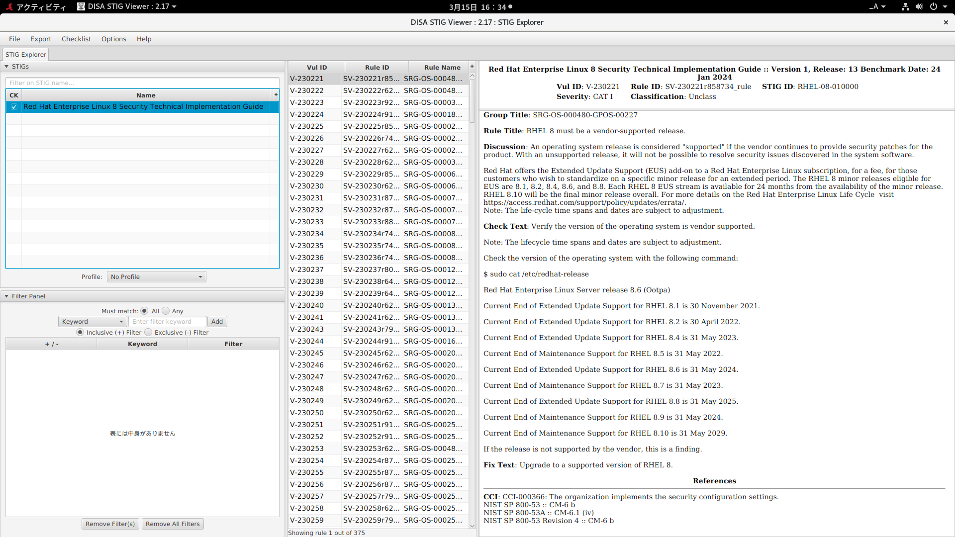Click the + / - filter column header
Image resolution: width=955 pixels, height=537 pixels.
coord(52,344)
